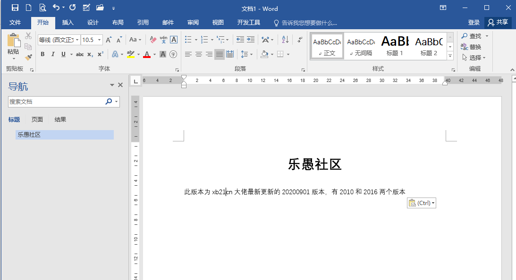Screen dimensions: 516x280
Task: Apply character shading icon
Action: click(x=162, y=54)
